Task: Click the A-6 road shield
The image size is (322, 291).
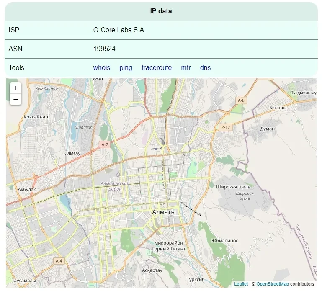Action: coord(241,100)
